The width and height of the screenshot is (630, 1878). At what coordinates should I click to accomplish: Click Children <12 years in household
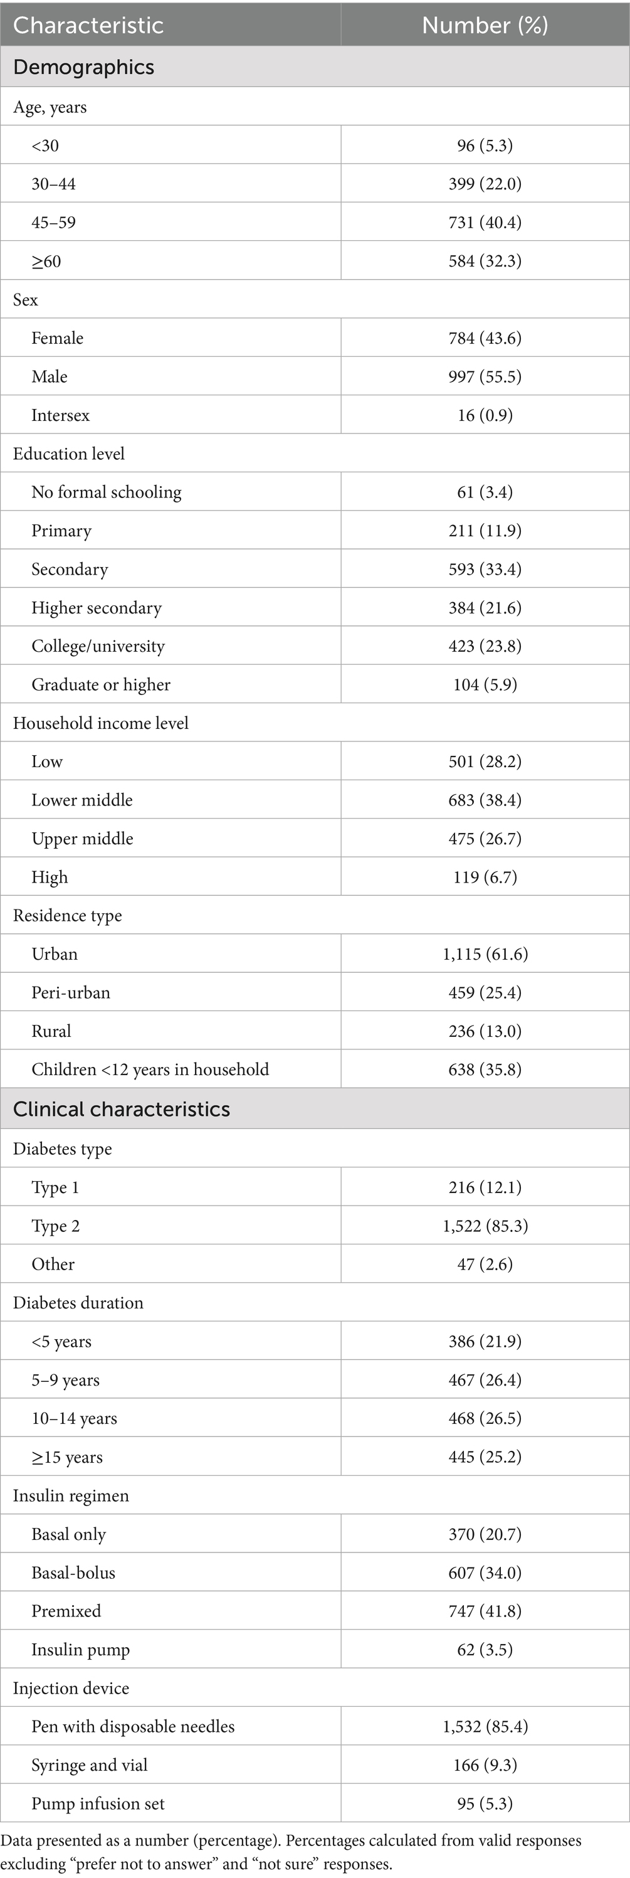tap(150, 1069)
